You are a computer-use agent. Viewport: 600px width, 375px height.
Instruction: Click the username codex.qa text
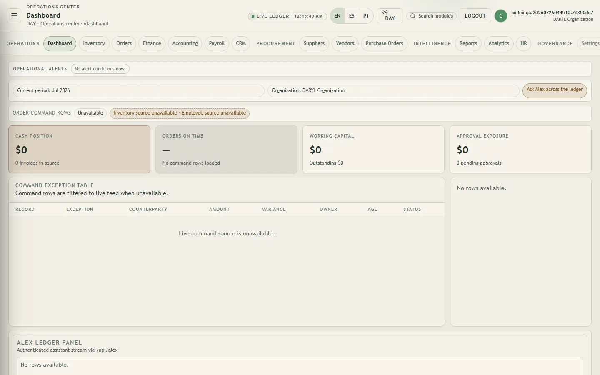tap(552, 12)
